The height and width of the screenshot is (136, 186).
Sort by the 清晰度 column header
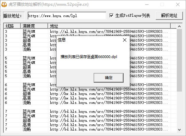[34, 26]
